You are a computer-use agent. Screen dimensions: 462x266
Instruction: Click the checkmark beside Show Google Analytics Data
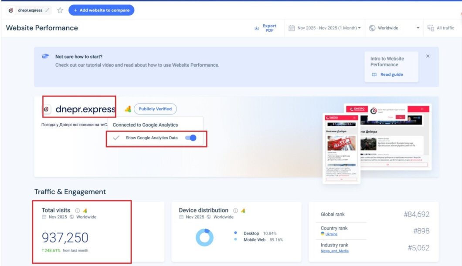pyautogui.click(x=116, y=138)
